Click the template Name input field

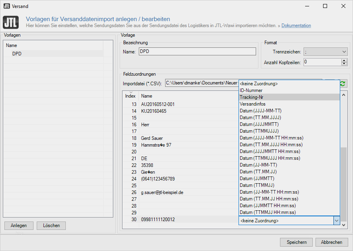[197, 51]
